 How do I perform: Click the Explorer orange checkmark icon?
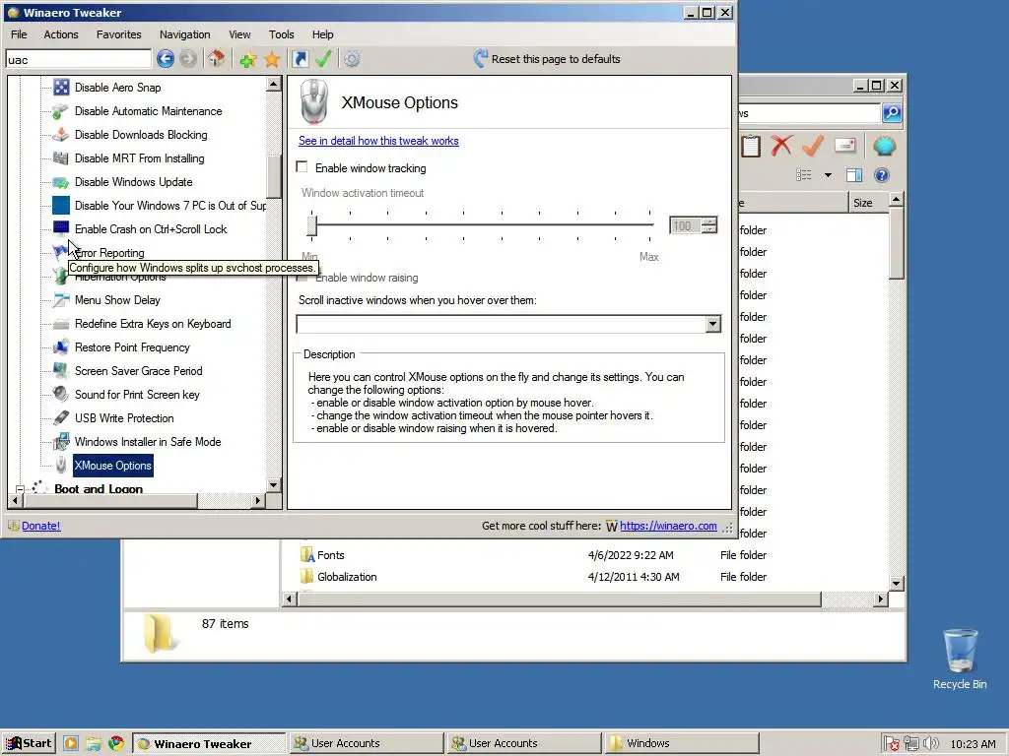813,146
